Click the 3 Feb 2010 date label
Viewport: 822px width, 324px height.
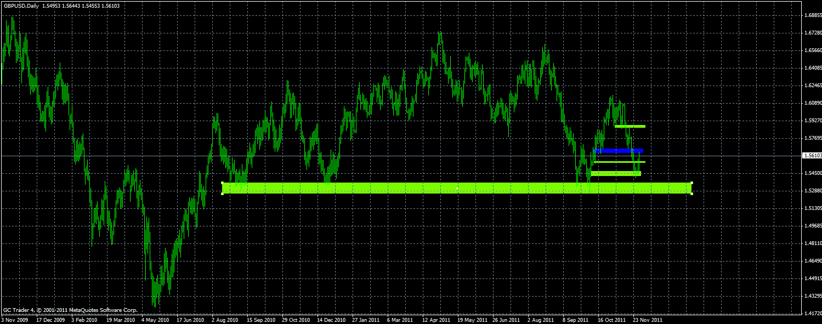coord(84,320)
